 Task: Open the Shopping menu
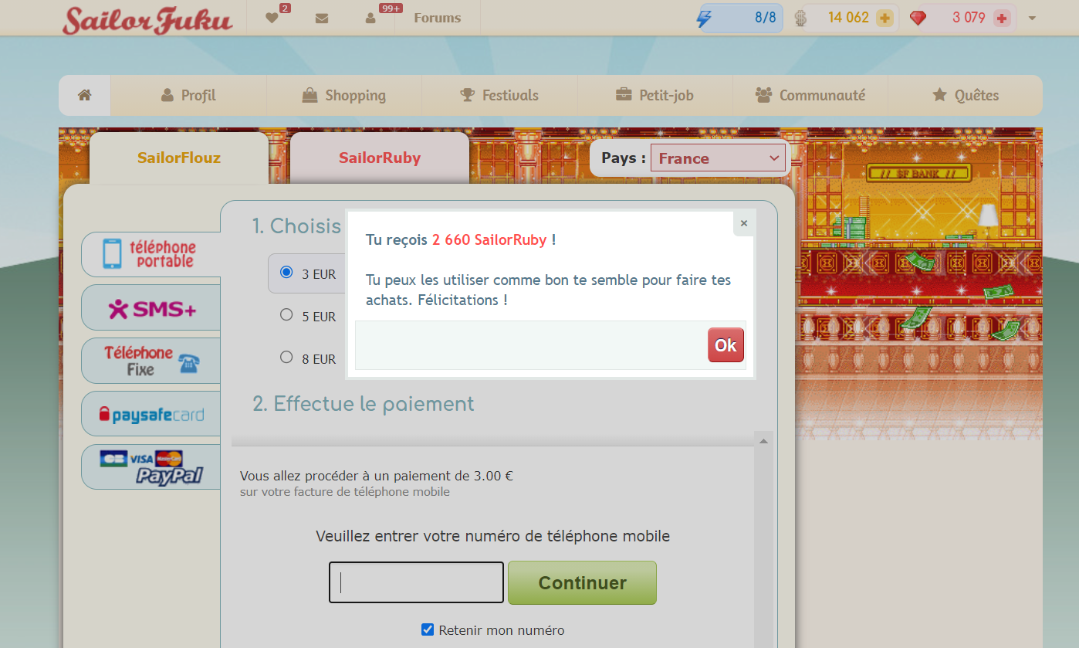coord(343,95)
